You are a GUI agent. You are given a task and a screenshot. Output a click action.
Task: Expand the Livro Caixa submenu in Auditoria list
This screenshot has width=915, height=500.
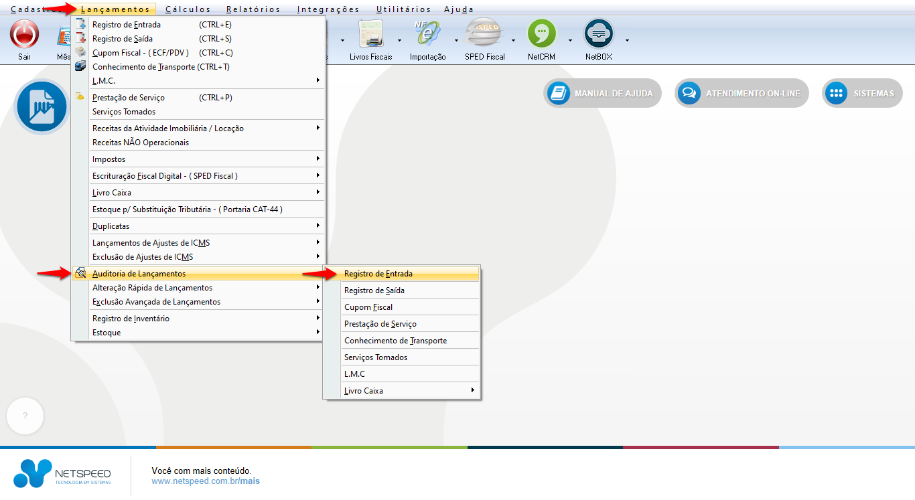(409, 391)
